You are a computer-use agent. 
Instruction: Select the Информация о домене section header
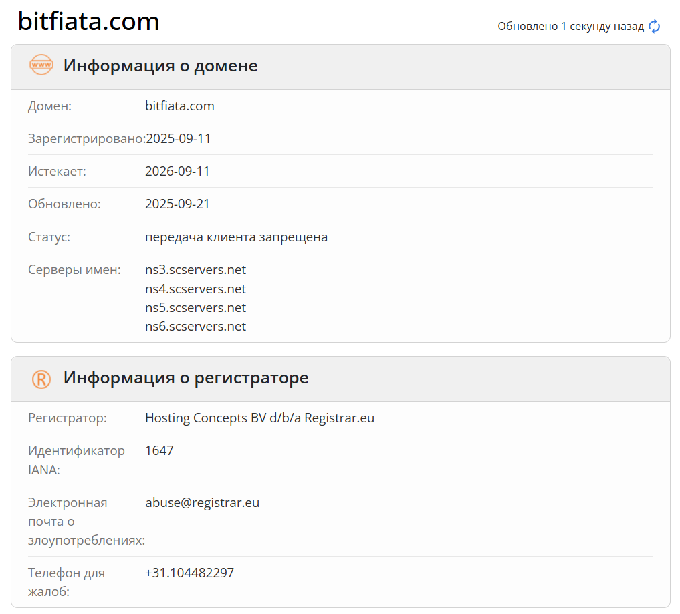[x=160, y=65]
